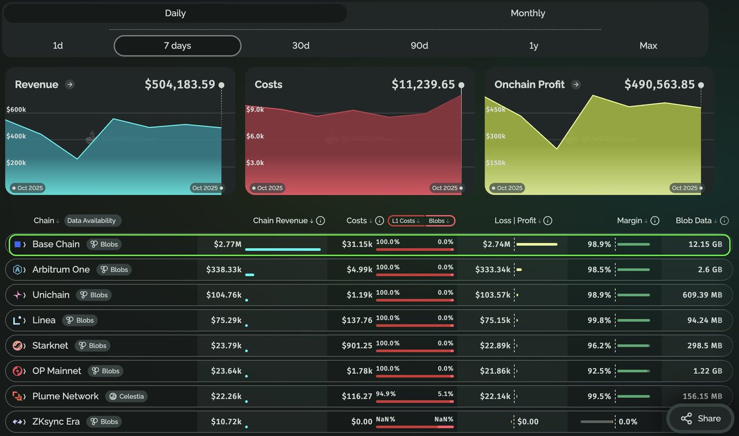Open the Chain Revenue info icon

coord(320,220)
